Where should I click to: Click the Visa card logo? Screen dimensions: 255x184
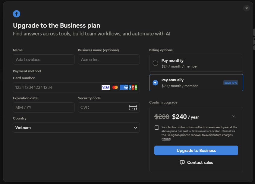(x=105, y=87)
